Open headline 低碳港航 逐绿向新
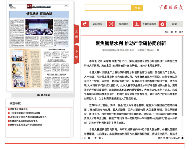 click(x=19, y=109)
